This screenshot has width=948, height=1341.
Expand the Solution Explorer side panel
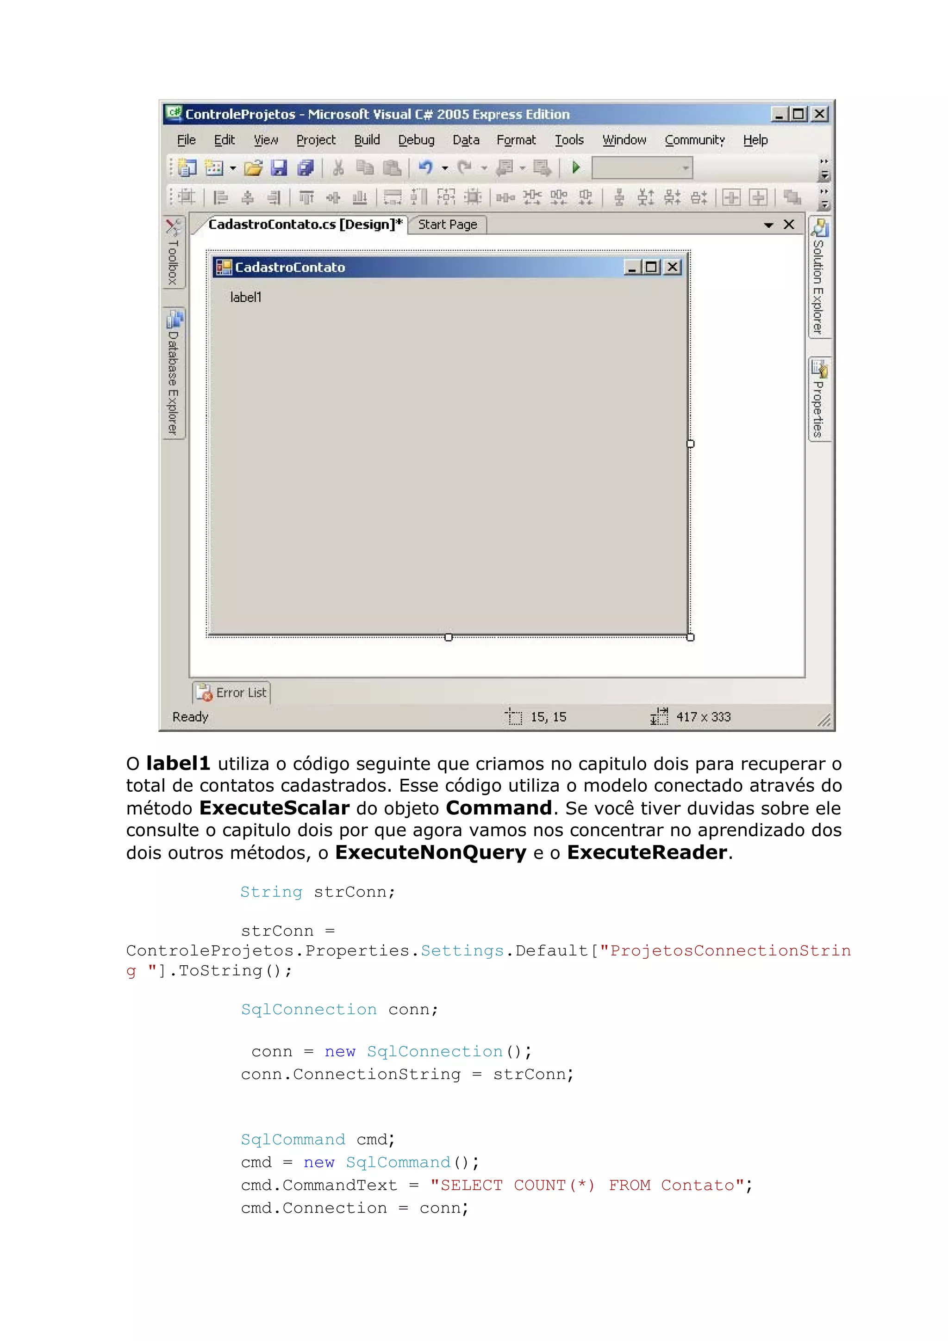click(819, 276)
